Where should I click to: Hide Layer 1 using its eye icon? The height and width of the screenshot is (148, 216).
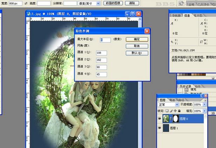click(x=160, y=128)
